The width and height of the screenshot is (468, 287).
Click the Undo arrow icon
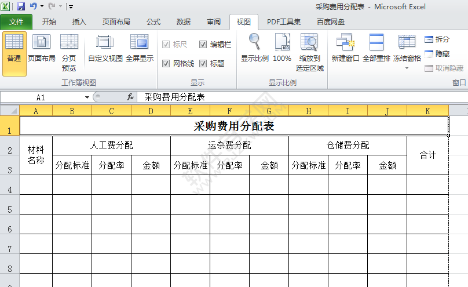34,6
